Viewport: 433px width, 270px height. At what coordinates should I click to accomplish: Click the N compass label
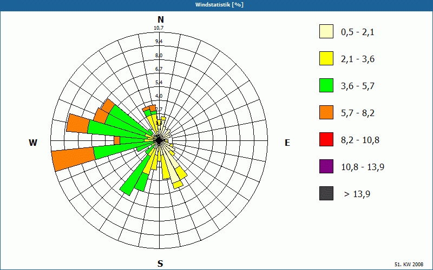160,19
